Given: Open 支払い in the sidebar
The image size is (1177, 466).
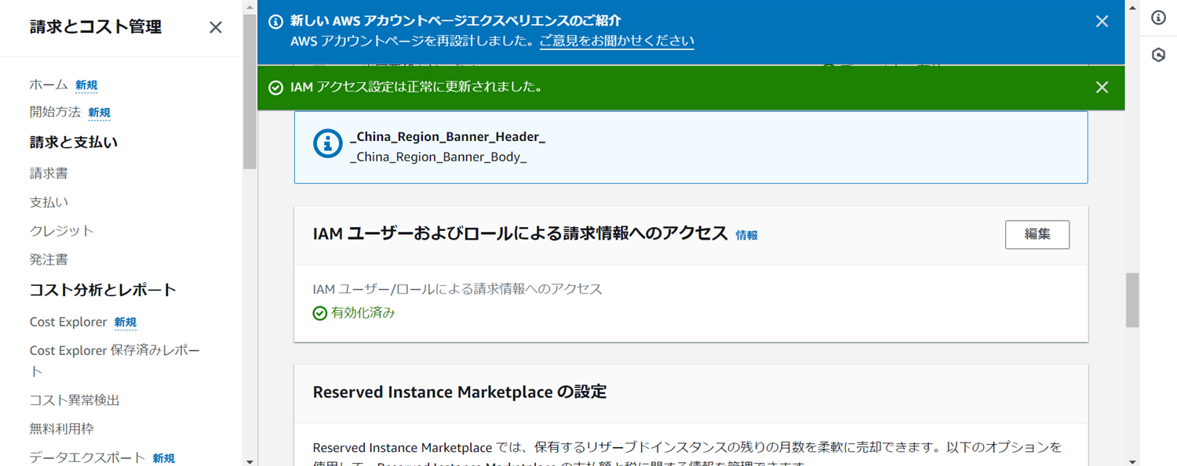Looking at the screenshot, I should (x=49, y=202).
